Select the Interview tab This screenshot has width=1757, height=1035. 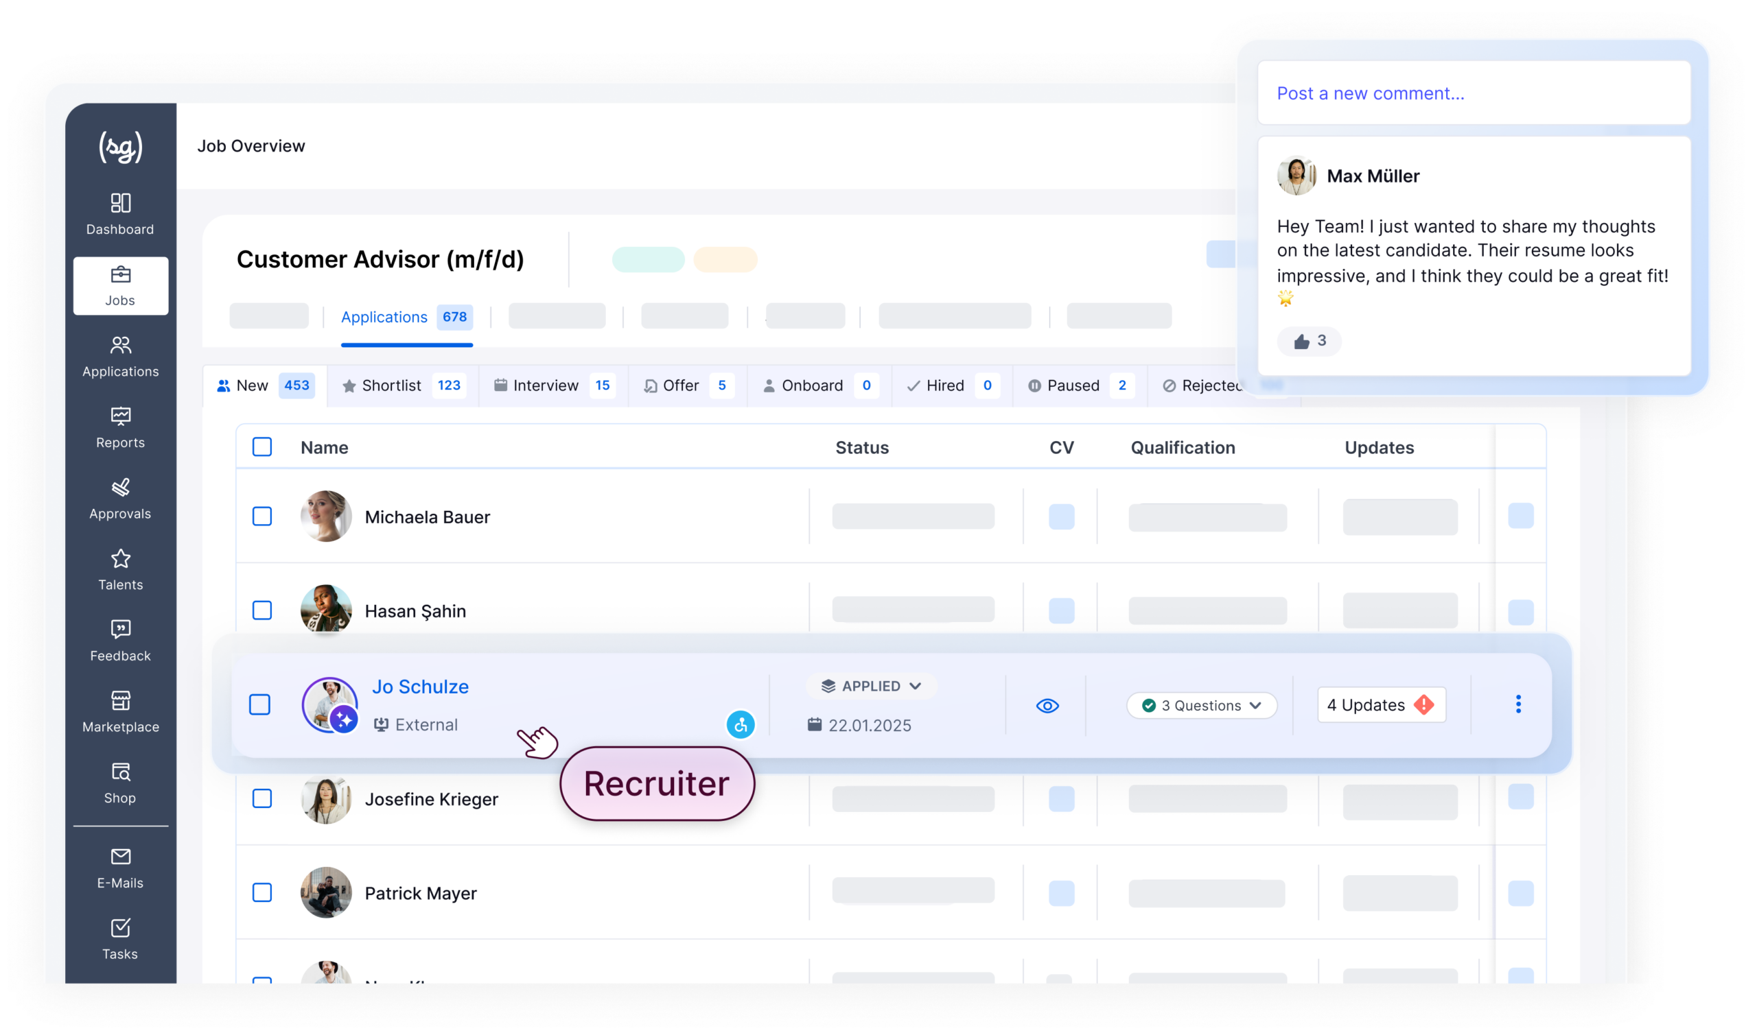point(545,385)
